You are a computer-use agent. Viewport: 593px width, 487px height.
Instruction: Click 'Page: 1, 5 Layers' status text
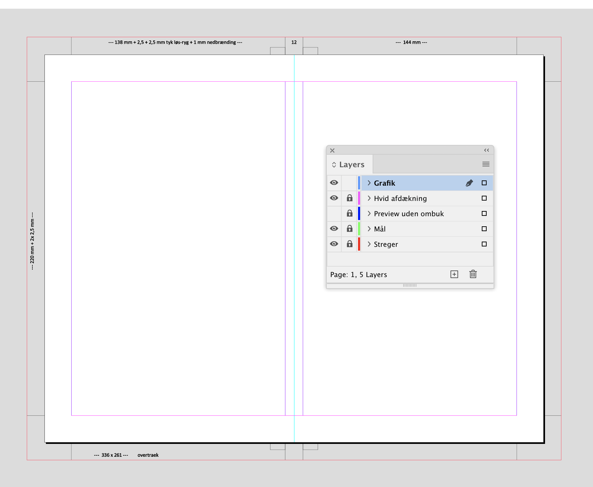358,275
